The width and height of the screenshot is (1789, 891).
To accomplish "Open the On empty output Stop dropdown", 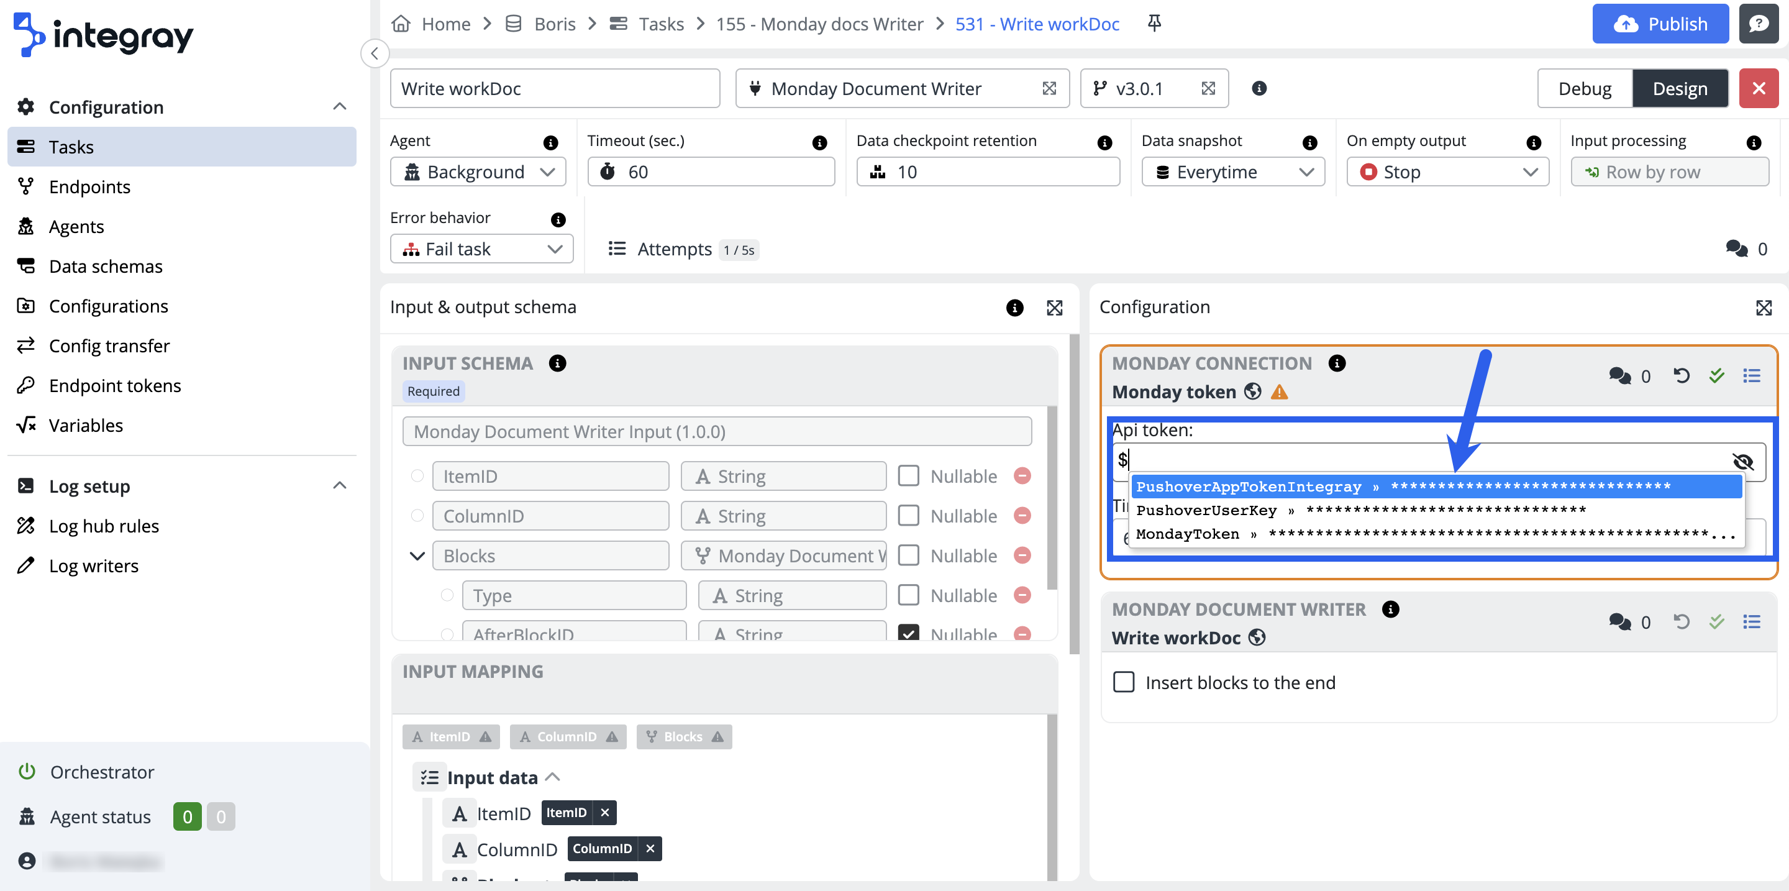I will point(1447,171).
